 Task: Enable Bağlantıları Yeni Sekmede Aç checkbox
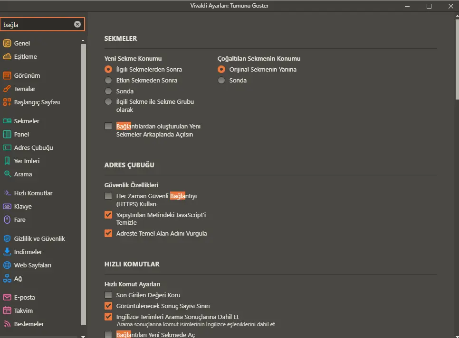108,335
